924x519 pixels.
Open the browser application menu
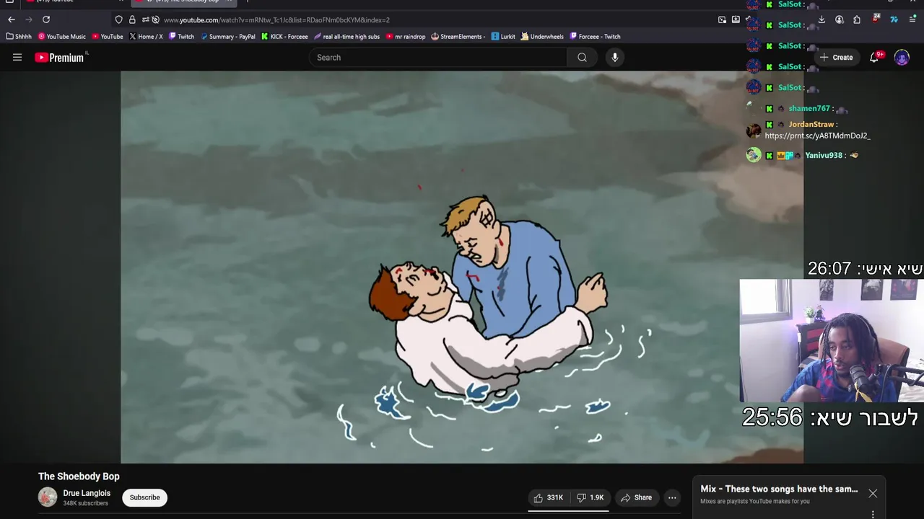tap(913, 19)
